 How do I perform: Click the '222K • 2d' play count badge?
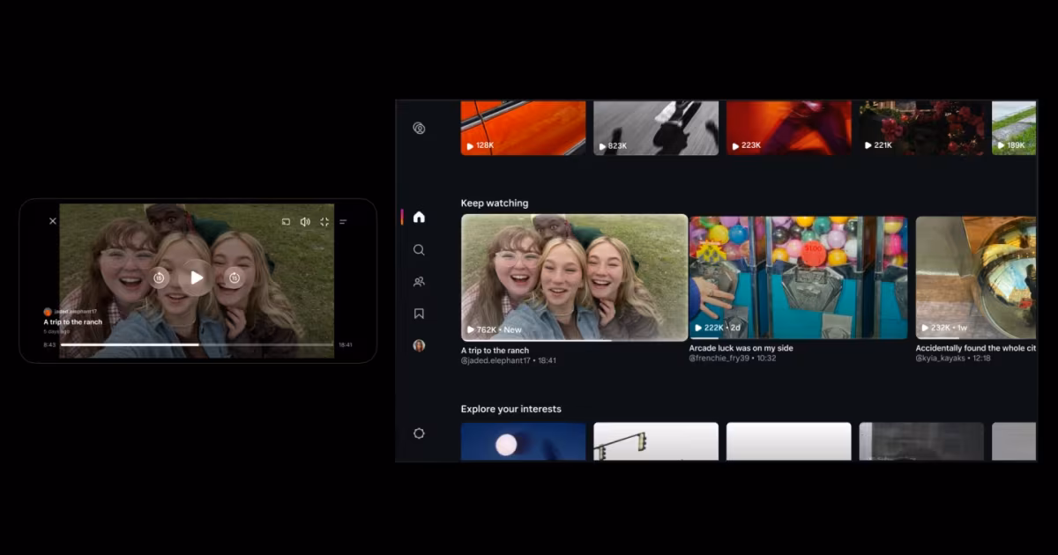pos(719,328)
